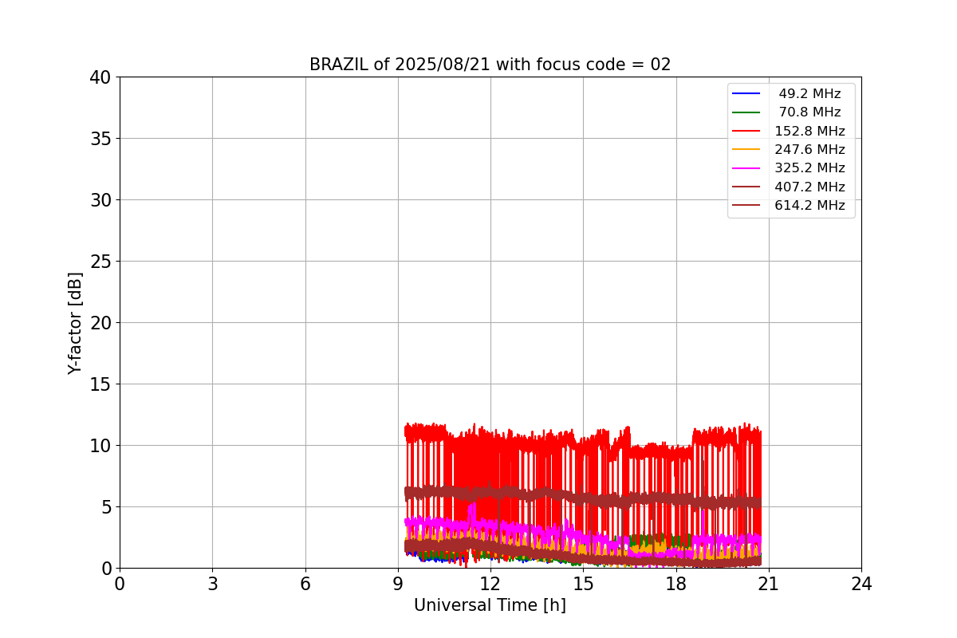The image size is (957, 638).
Task: Click the x-axis tick label 18
Action: coord(676,584)
